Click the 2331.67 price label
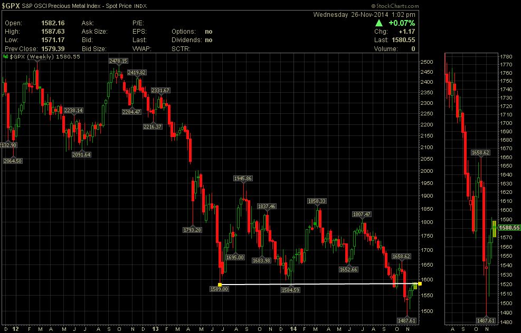The height and width of the screenshot is (333, 521). tap(160, 91)
